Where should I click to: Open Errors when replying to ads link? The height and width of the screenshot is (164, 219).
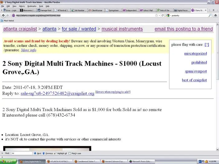[113, 92]
